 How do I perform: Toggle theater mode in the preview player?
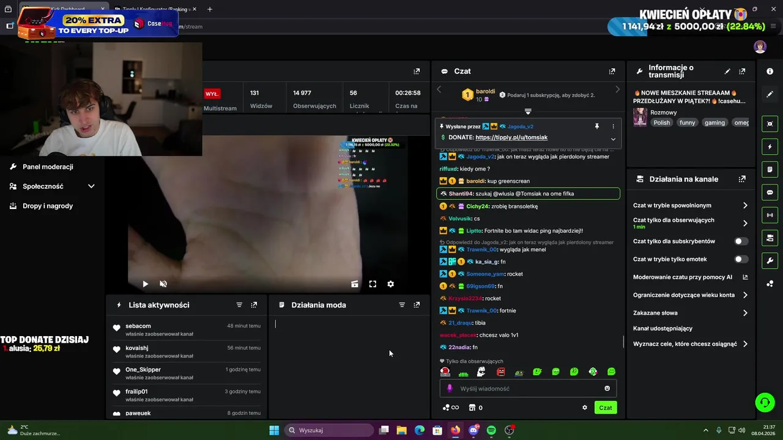click(354, 284)
